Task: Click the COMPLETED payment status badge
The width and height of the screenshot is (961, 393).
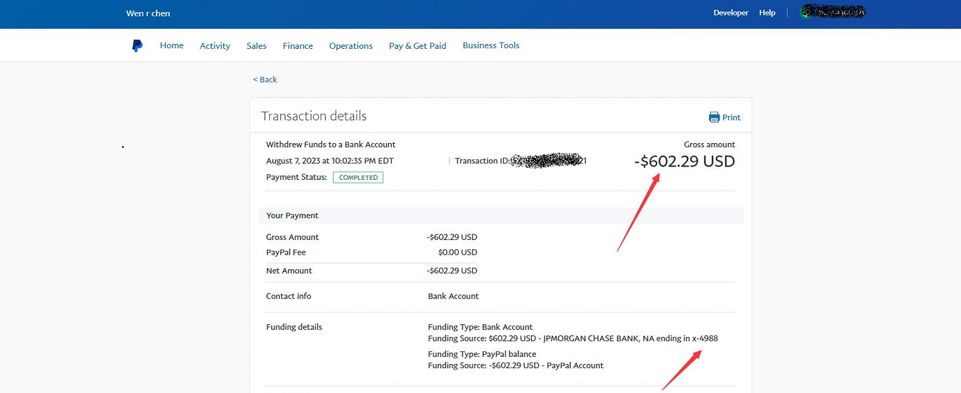Action: (358, 177)
